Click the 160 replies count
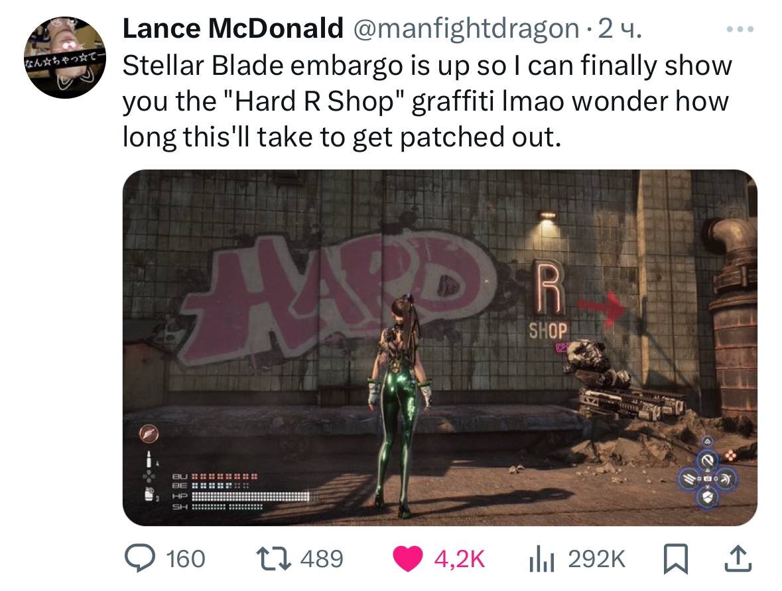This screenshot has height=591, width=782. coord(186,559)
